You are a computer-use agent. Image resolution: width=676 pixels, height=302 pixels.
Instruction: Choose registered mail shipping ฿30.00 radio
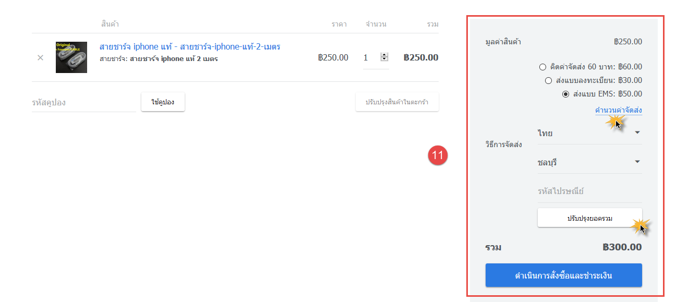click(x=548, y=80)
